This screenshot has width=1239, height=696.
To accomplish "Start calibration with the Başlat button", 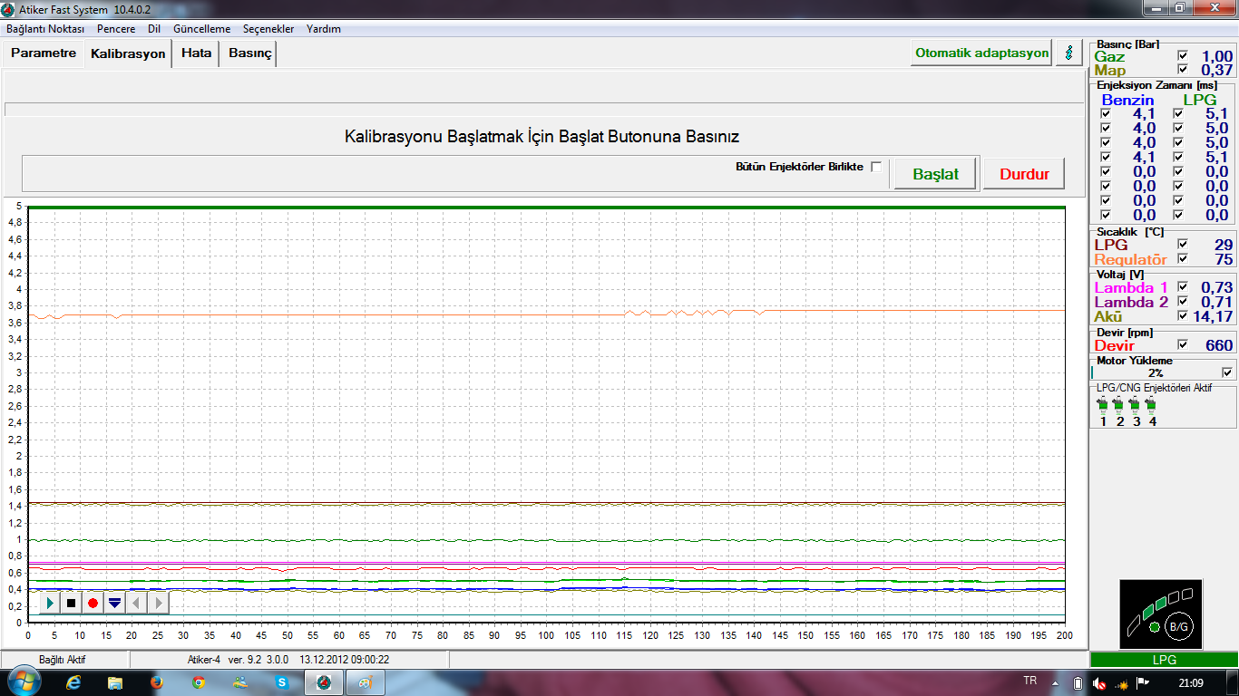I will [x=935, y=174].
